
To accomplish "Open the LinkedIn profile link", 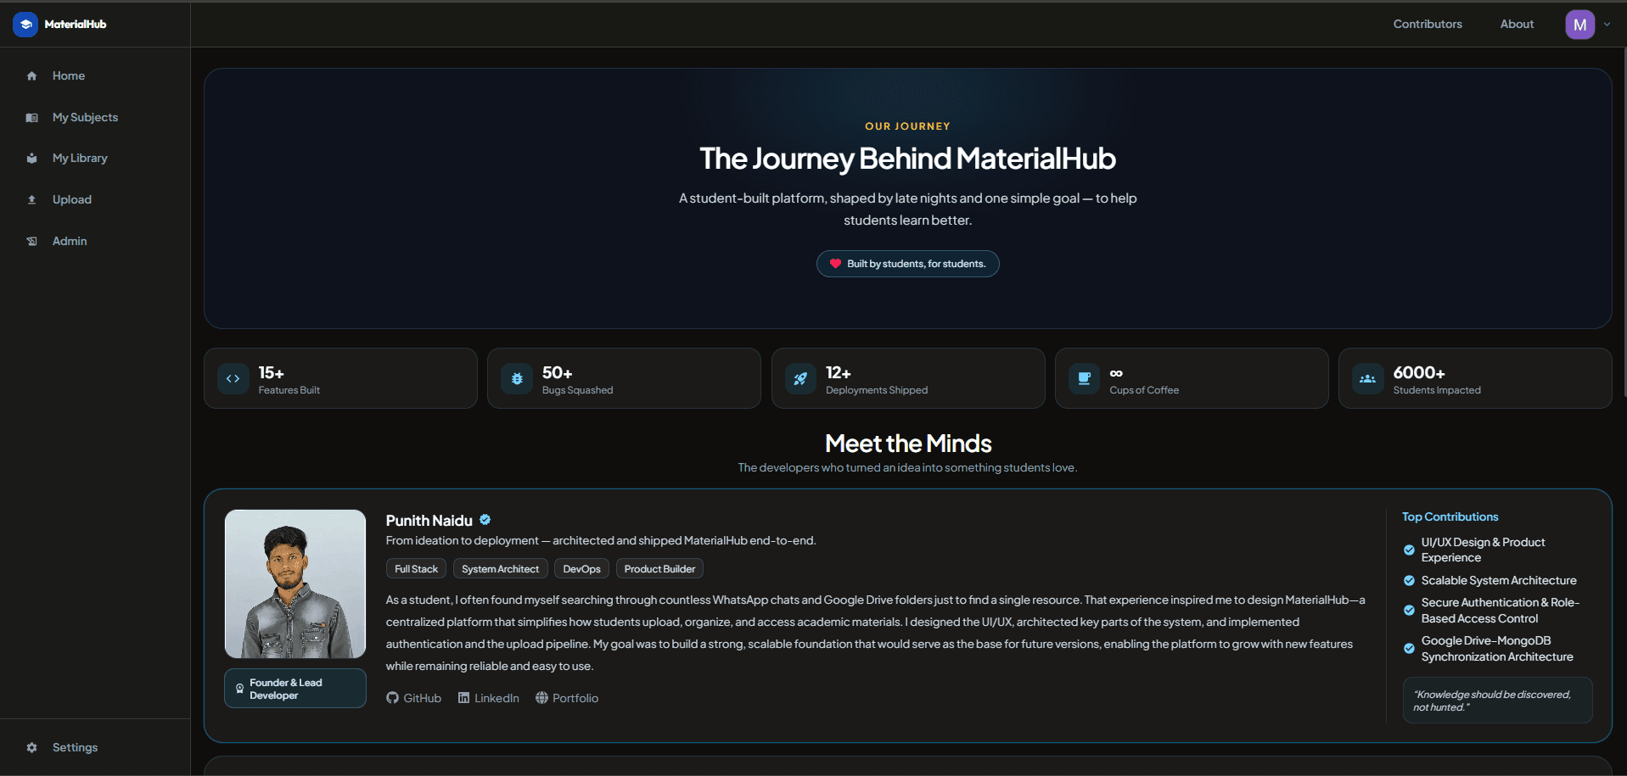I will [489, 698].
